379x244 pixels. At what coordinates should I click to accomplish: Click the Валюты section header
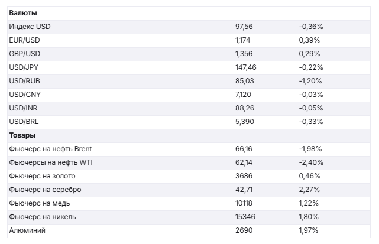(22, 12)
